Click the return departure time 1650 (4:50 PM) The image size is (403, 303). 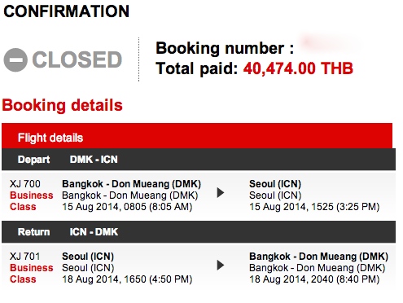point(158,279)
